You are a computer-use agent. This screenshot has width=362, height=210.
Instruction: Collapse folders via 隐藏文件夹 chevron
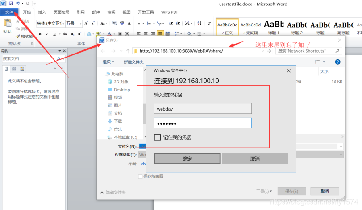point(102,192)
